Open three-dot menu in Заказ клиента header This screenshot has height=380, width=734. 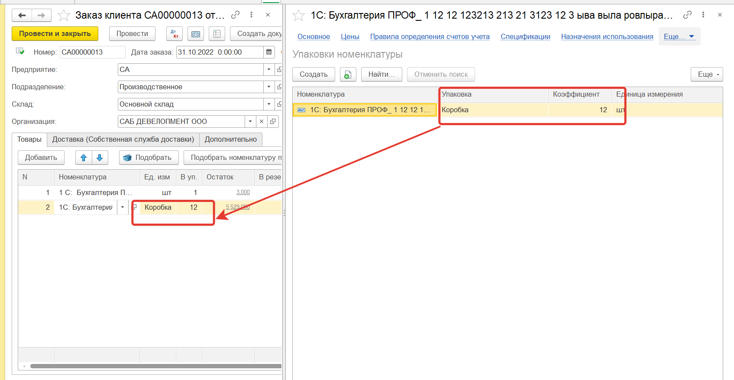tap(251, 15)
